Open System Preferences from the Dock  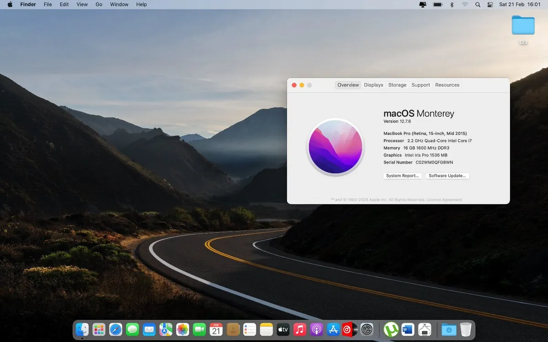(367, 329)
